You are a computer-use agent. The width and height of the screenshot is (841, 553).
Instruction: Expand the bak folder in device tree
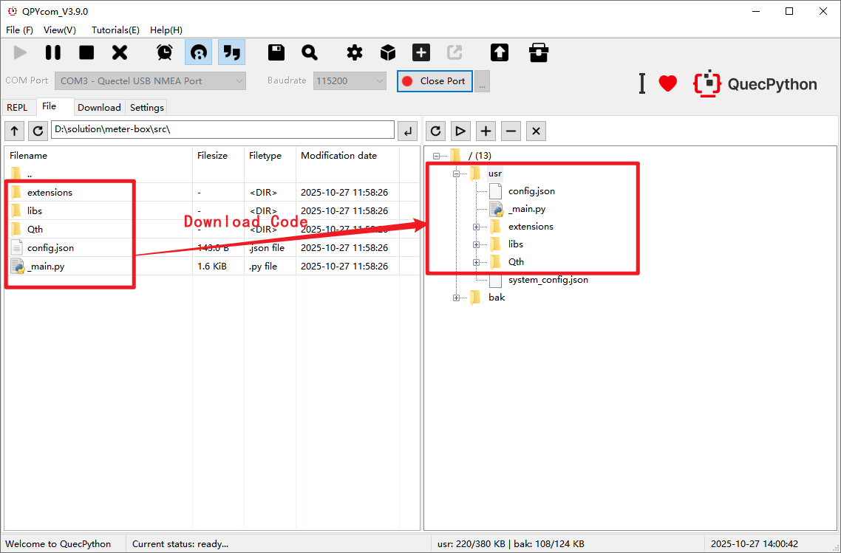pyautogui.click(x=456, y=298)
